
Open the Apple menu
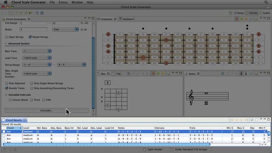(x=6, y=2)
